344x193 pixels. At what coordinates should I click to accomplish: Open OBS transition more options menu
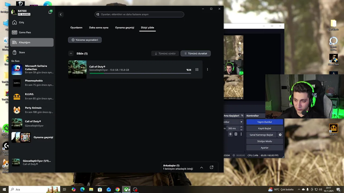click(241, 134)
